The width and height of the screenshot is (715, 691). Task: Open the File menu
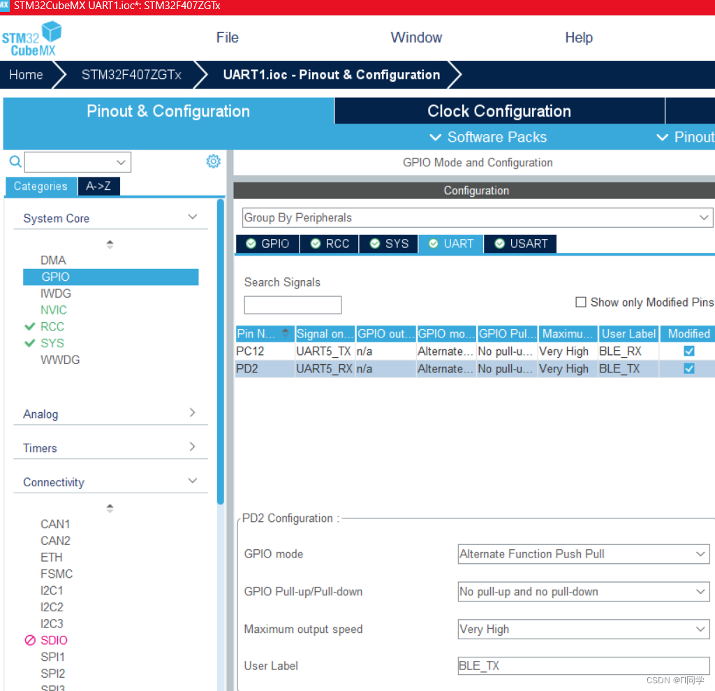[x=227, y=38]
